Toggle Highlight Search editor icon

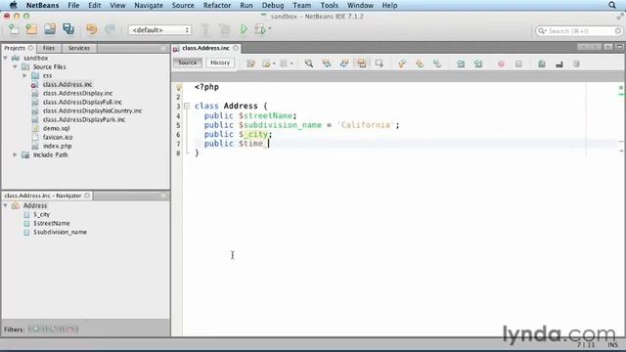click(x=362, y=64)
